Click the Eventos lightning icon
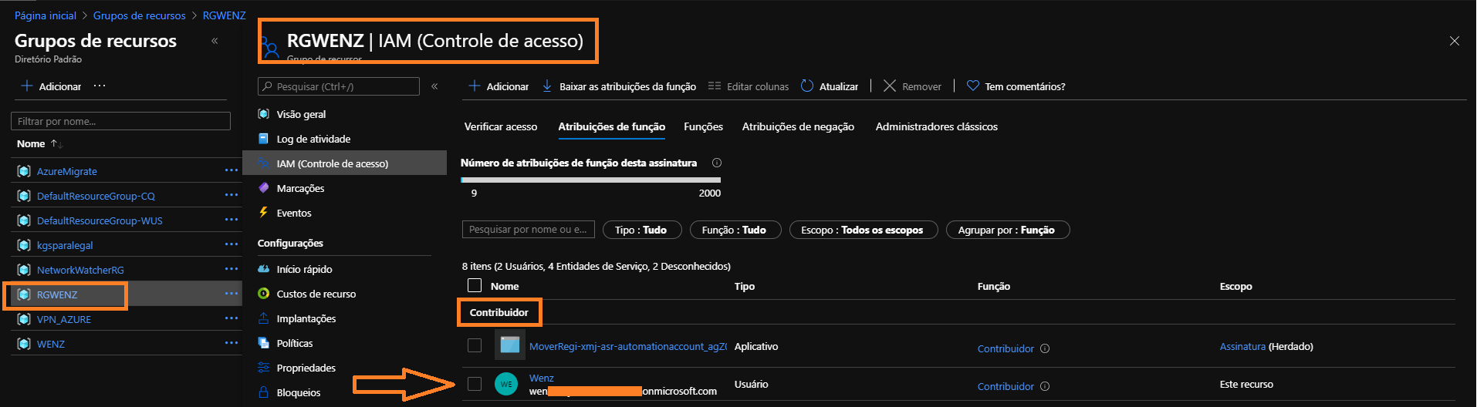Image resolution: width=1477 pixels, height=407 pixels. click(264, 213)
